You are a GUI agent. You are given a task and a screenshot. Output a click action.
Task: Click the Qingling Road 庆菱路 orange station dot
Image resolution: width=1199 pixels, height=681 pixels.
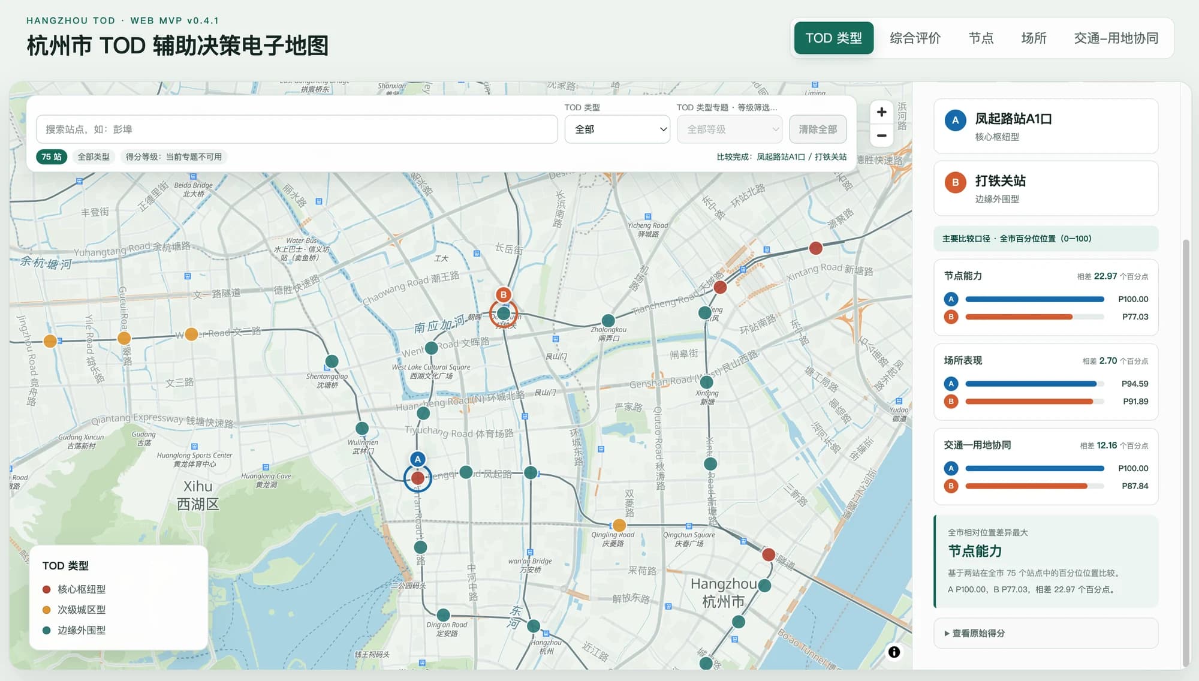pyautogui.click(x=619, y=526)
